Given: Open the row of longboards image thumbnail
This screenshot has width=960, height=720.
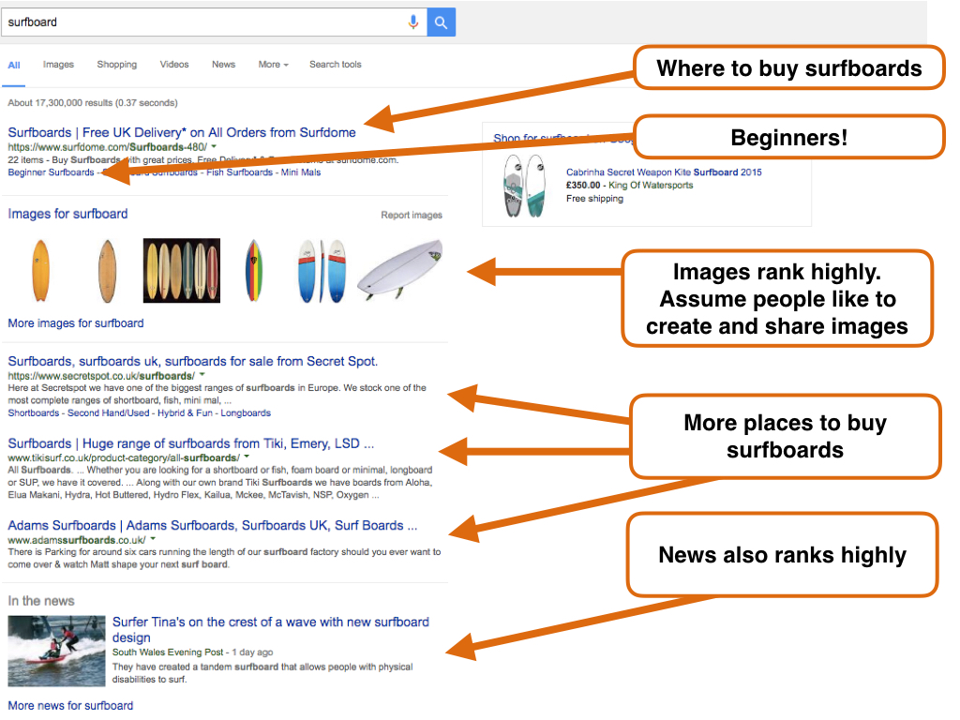Looking at the screenshot, I should [182, 271].
